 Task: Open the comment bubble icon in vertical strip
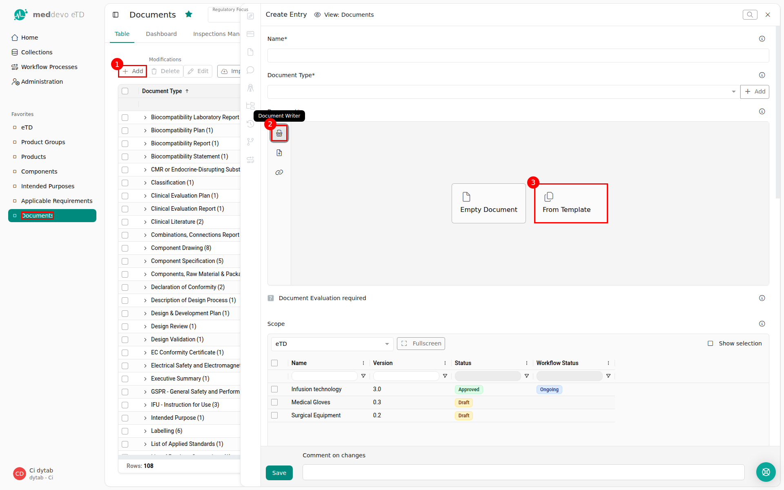click(250, 70)
